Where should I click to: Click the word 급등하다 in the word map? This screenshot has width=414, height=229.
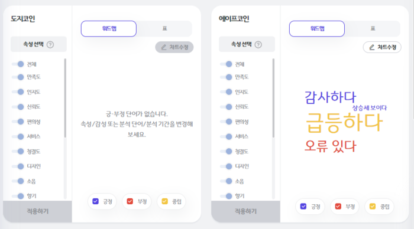point(344,123)
